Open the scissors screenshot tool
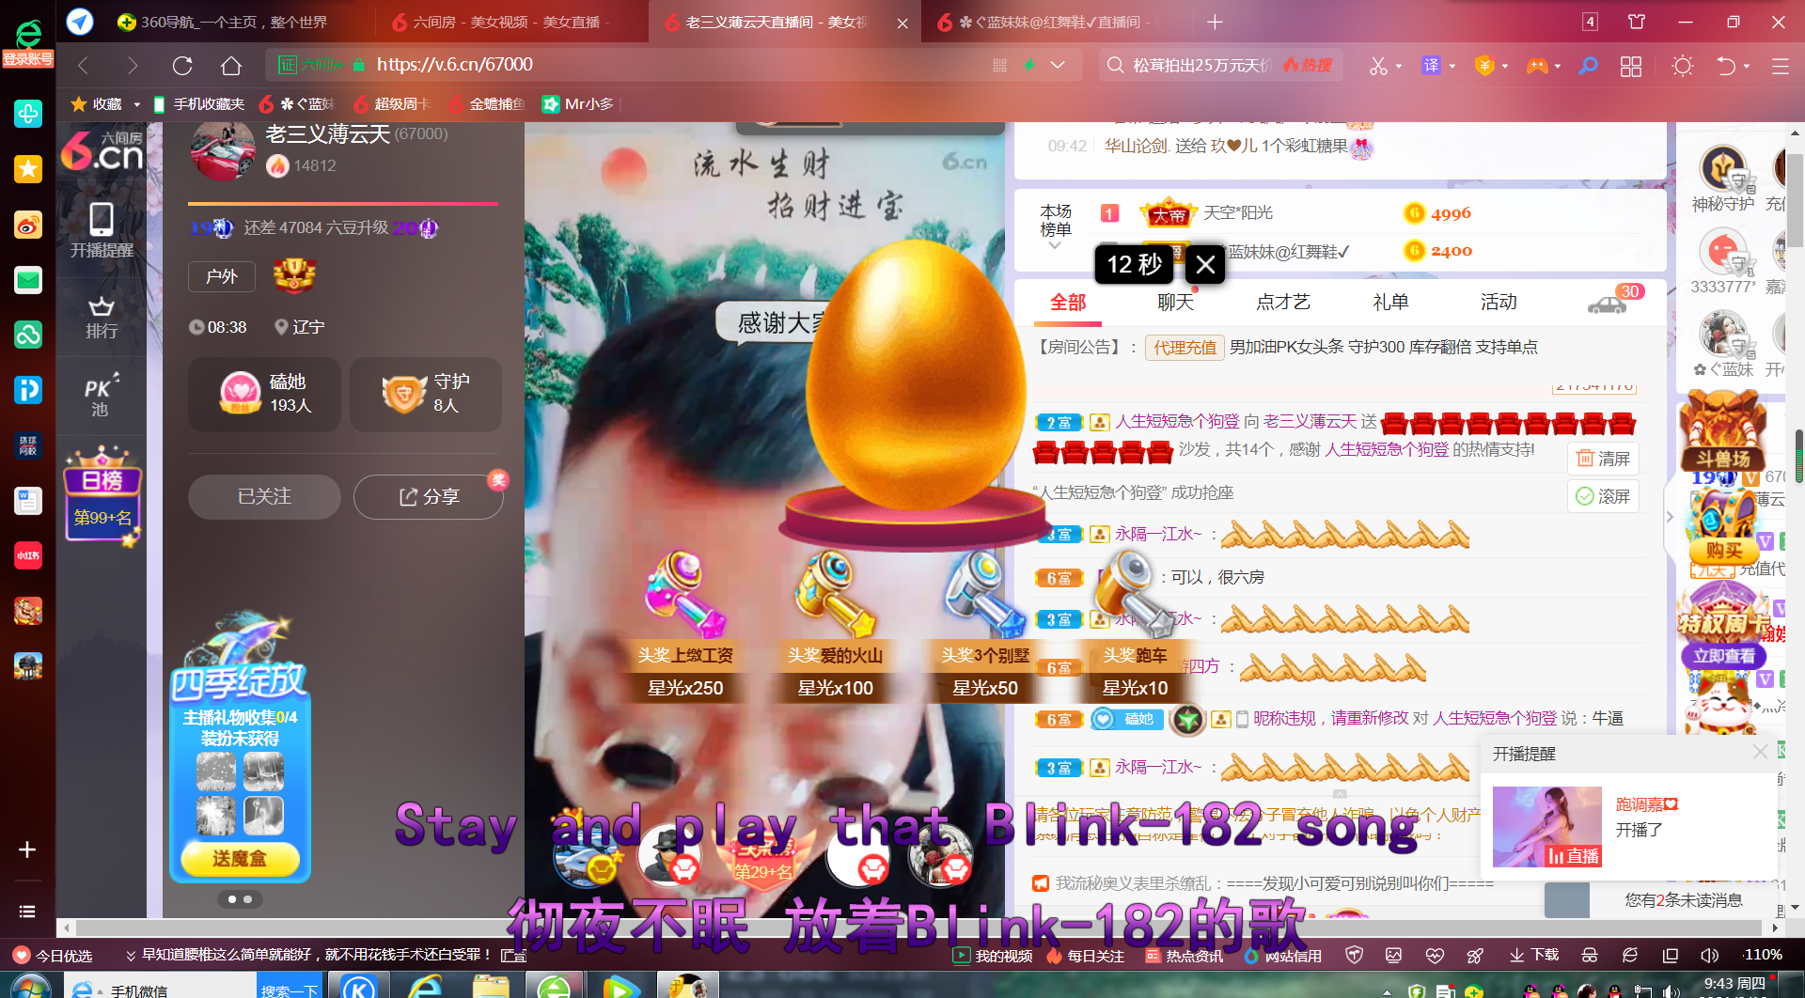This screenshot has height=998, width=1805. coord(1378,66)
